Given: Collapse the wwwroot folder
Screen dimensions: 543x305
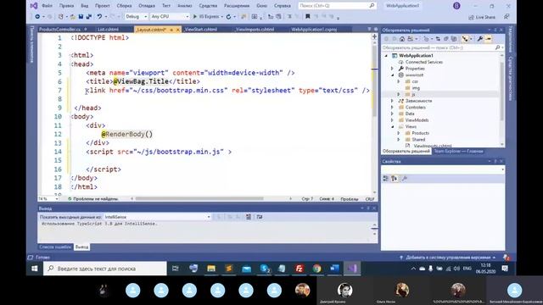Looking at the screenshot, I should (392, 75).
